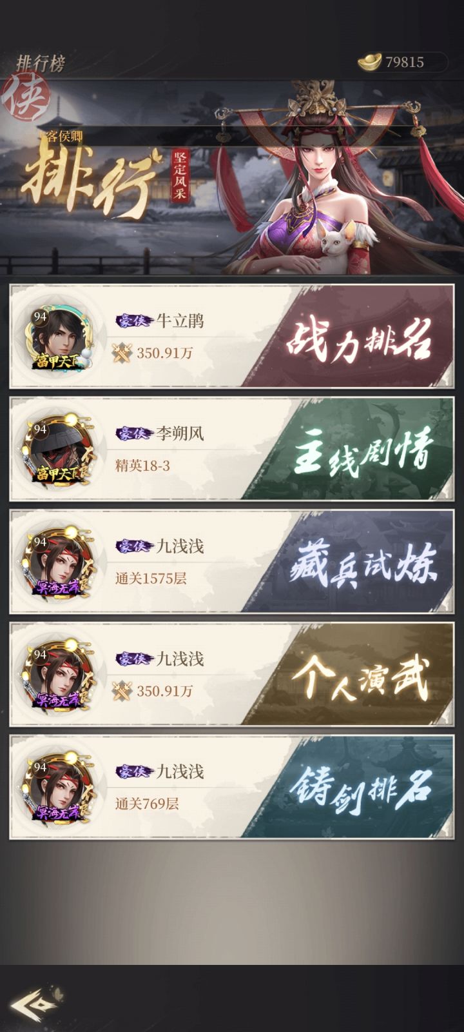Tap crossed swords icon in 个人演武 row

click(x=122, y=691)
